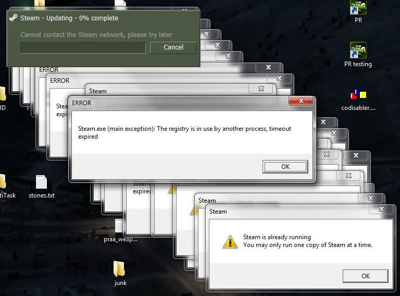Click the warning icon in Steam already running dialog
The image size is (400, 296).
click(230, 242)
